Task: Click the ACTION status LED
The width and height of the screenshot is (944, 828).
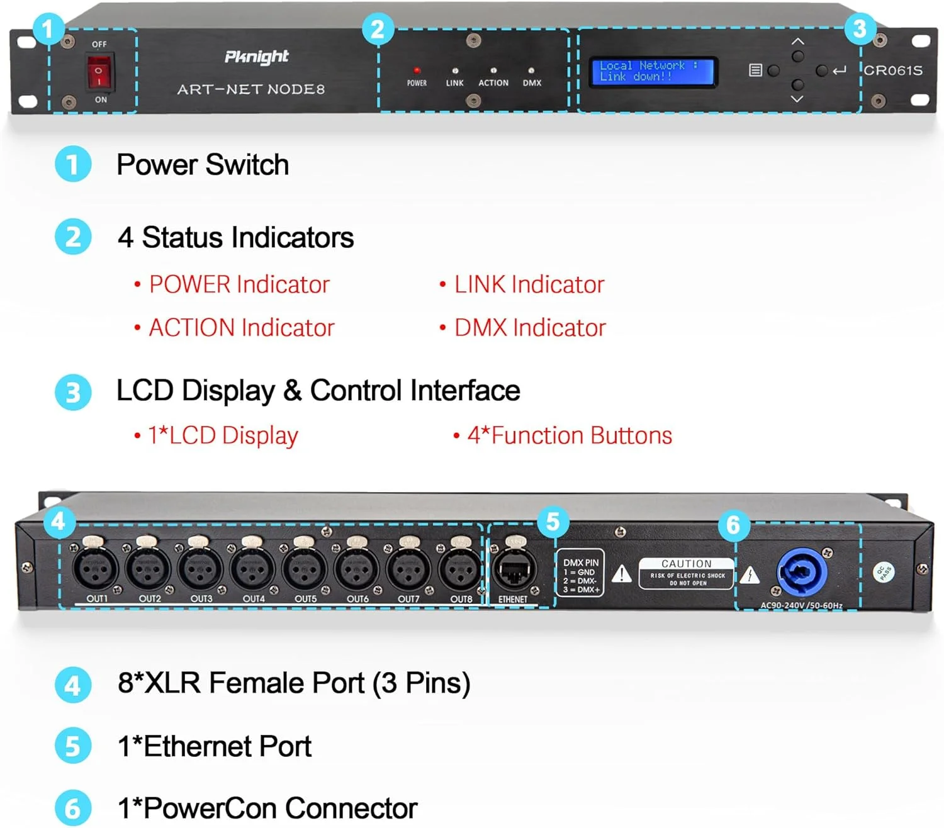Action: click(x=493, y=70)
